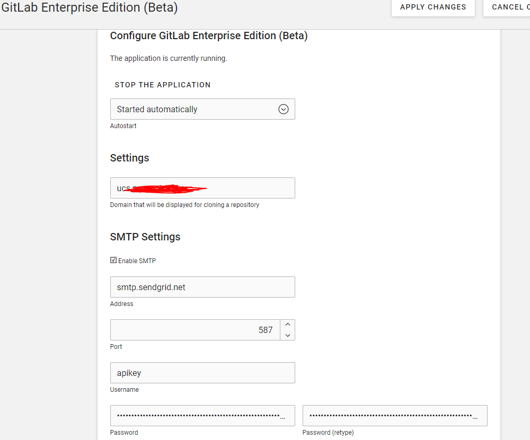Screen dimensions: 530x440
Task: Click the 'Username' field label
Action: click(x=125, y=390)
